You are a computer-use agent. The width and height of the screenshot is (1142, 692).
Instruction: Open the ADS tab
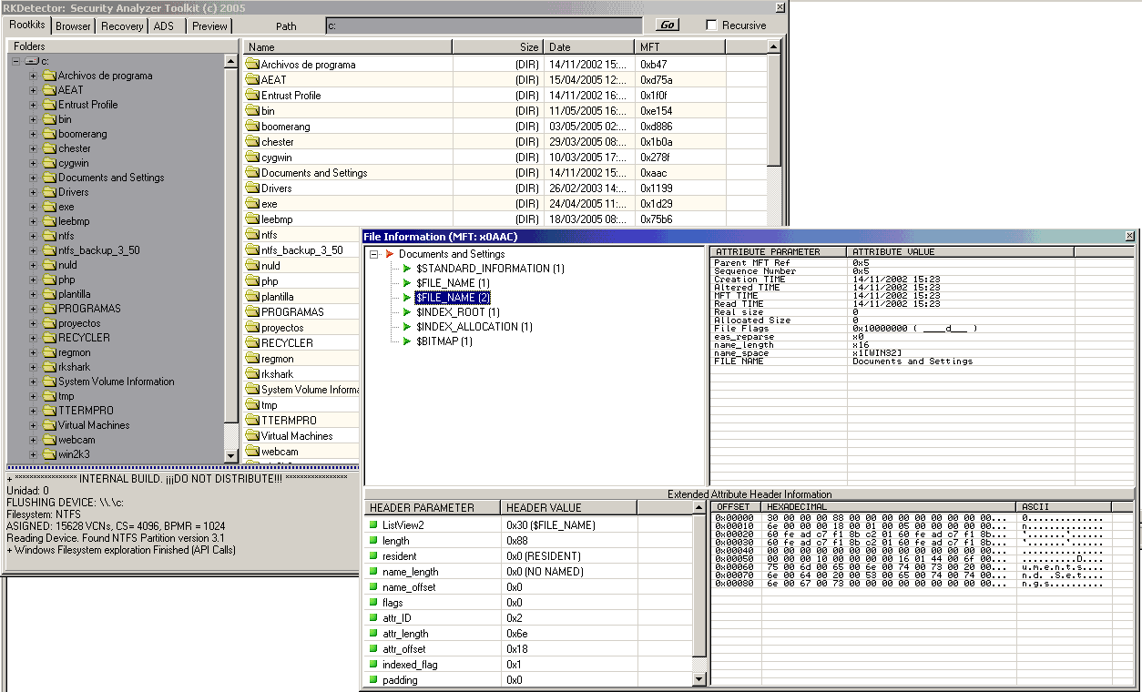164,26
